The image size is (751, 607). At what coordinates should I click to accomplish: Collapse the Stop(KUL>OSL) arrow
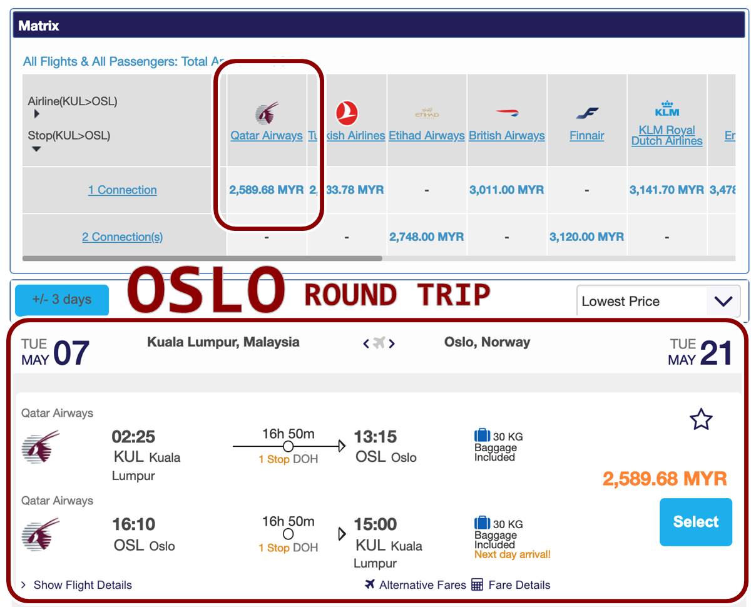coord(36,149)
